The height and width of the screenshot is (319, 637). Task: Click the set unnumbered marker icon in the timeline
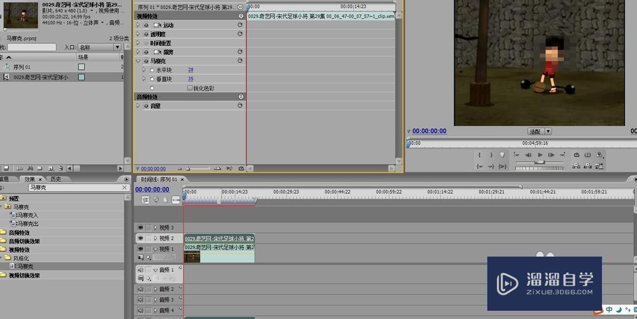[165, 200]
